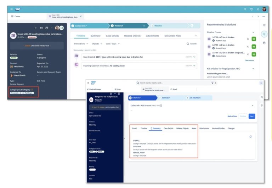This screenshot has height=188, width=272.
Task: Switch to the Case Details tab in upper window
Action: [x=112, y=36]
